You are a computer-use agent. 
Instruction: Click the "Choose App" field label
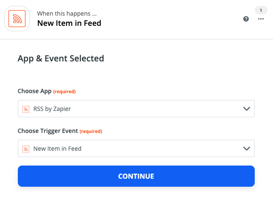tap(34, 91)
